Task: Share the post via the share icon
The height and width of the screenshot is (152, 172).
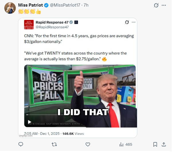Action: [164, 145]
